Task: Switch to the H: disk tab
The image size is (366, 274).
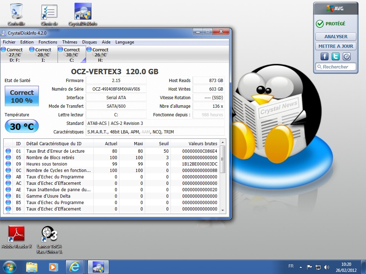Action: (x=100, y=55)
